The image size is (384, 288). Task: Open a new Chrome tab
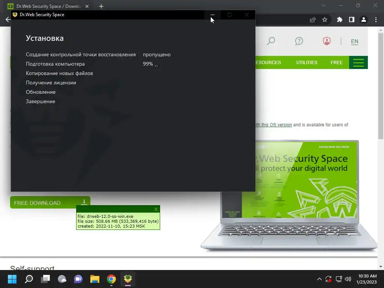[101, 6]
